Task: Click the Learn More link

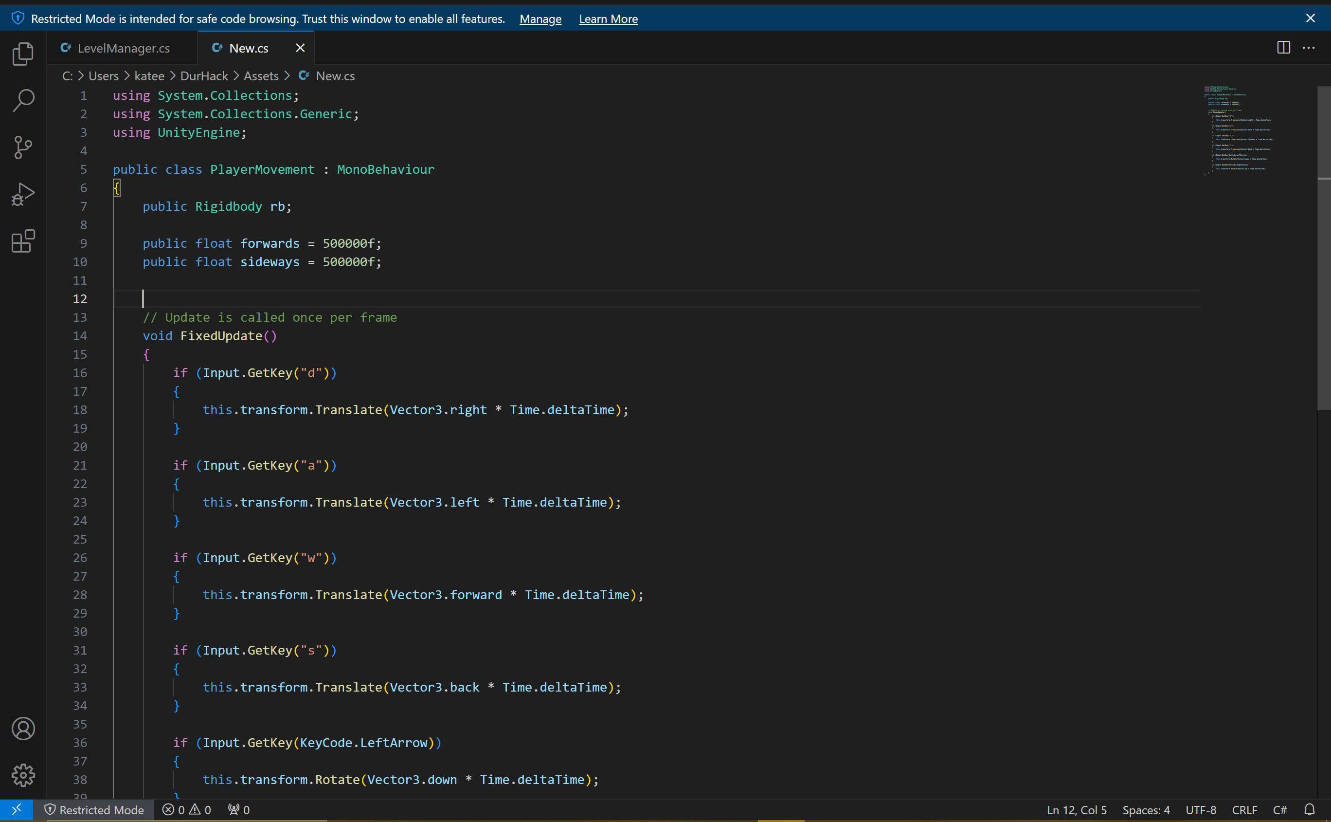Action: click(608, 18)
